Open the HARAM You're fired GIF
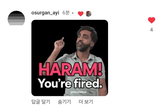This screenshot has width=165, height=109. click(70, 58)
